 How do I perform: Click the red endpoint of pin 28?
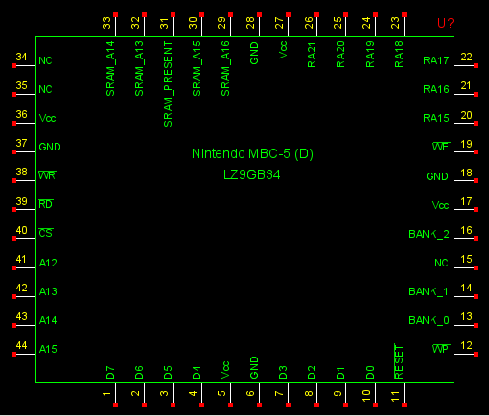259,14
